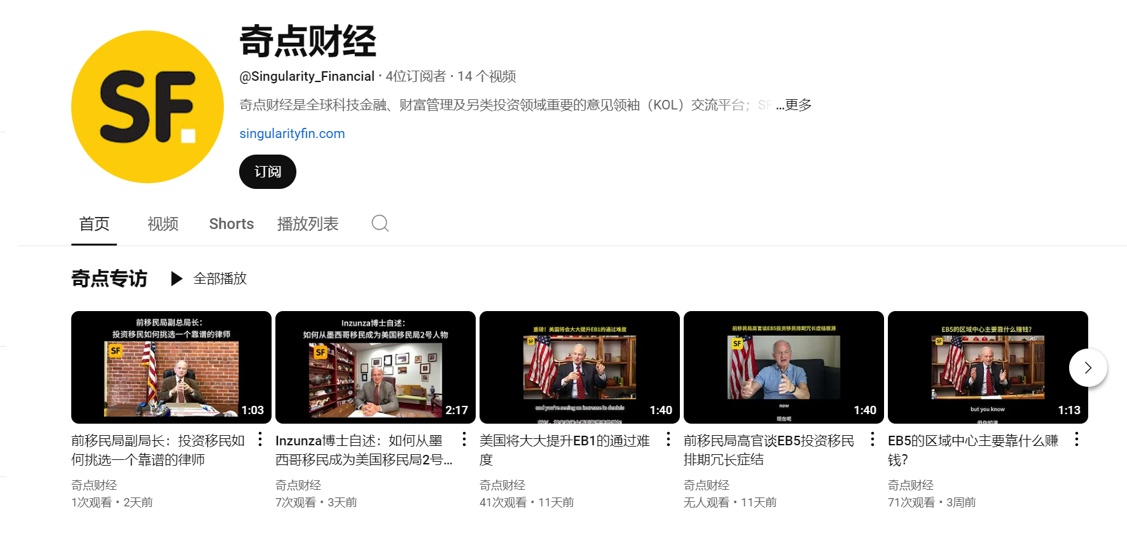Click 奇点财经 channel name under first video

pos(94,485)
